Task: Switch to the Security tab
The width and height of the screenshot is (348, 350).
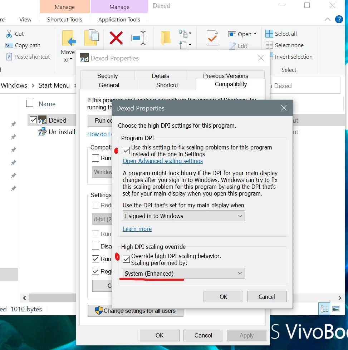Action: (x=107, y=76)
